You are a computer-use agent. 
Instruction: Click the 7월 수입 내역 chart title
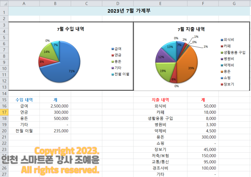70,29
